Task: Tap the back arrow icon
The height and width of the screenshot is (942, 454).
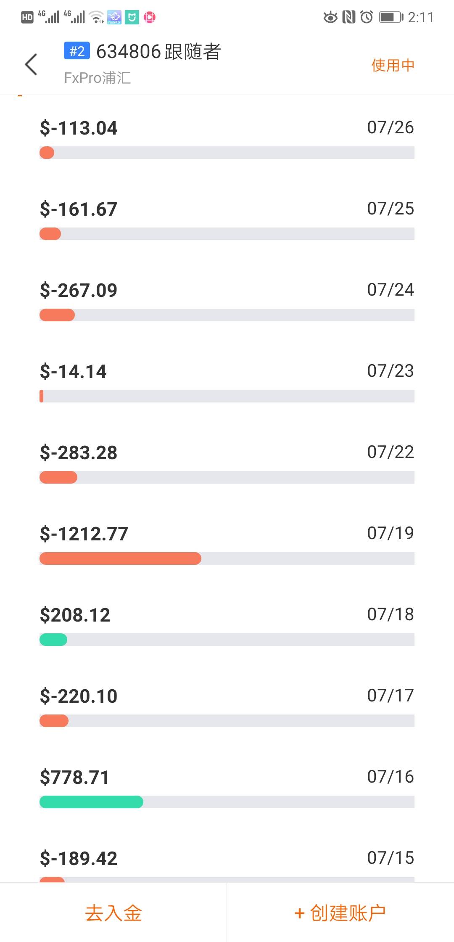Action: pos(31,64)
